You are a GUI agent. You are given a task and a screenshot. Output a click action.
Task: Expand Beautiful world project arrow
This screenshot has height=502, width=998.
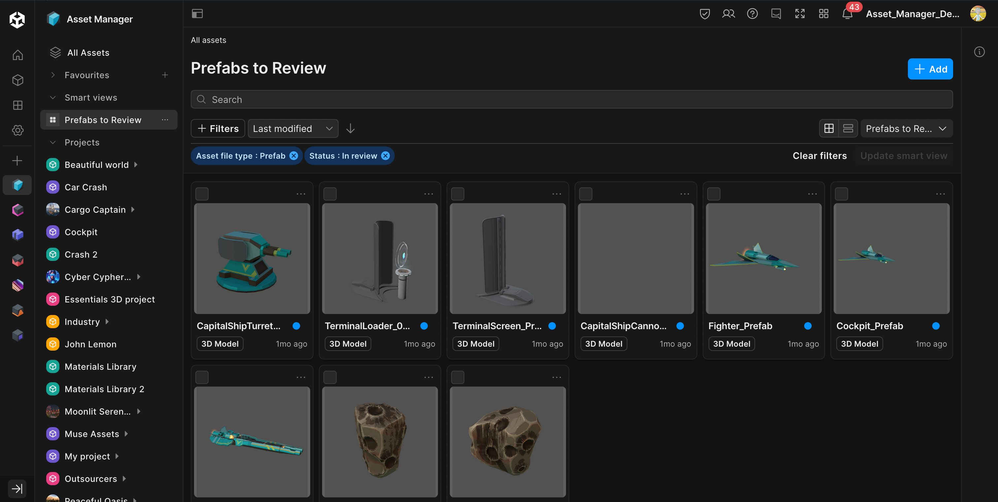(x=136, y=165)
